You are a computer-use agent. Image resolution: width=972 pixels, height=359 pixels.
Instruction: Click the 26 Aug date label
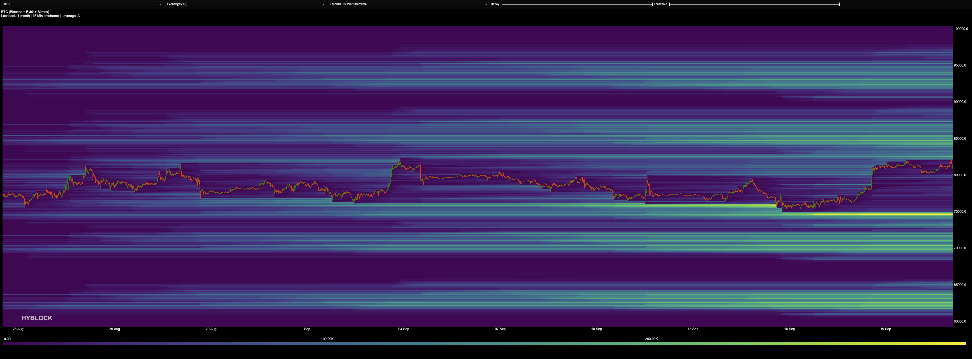(x=115, y=329)
